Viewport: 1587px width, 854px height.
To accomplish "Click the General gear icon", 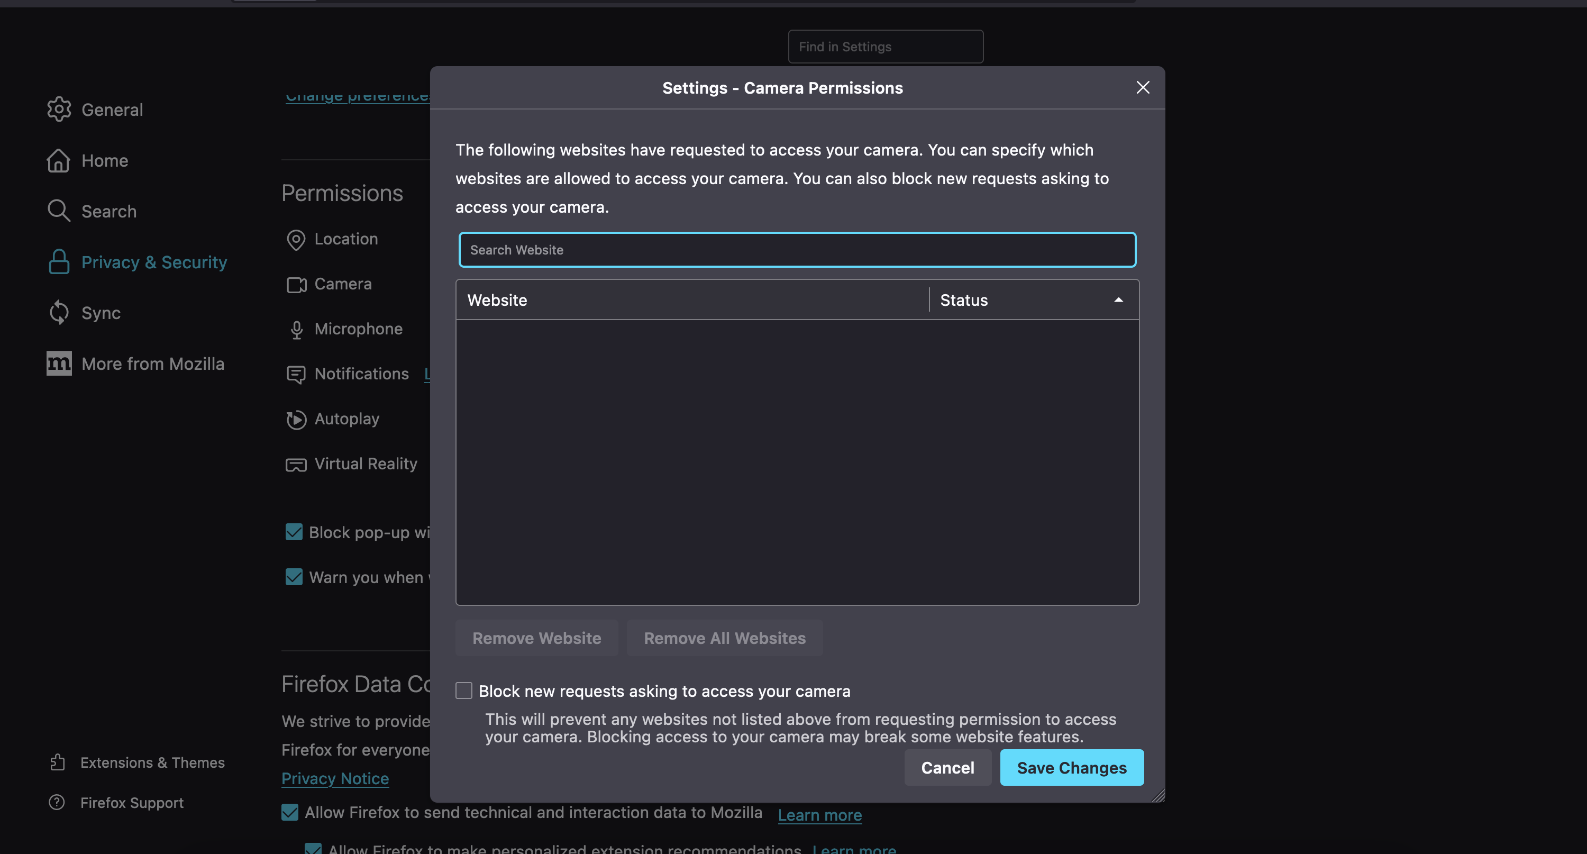I will click(59, 110).
